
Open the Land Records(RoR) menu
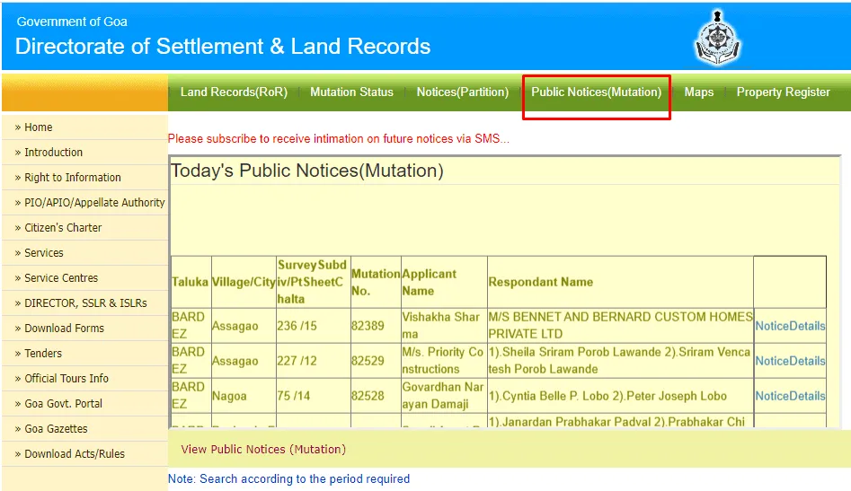coord(234,92)
